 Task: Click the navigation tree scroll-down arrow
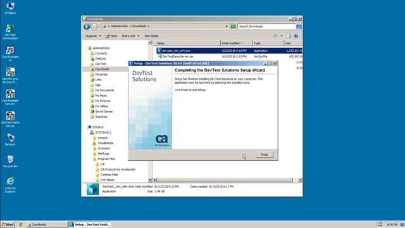tap(150, 180)
